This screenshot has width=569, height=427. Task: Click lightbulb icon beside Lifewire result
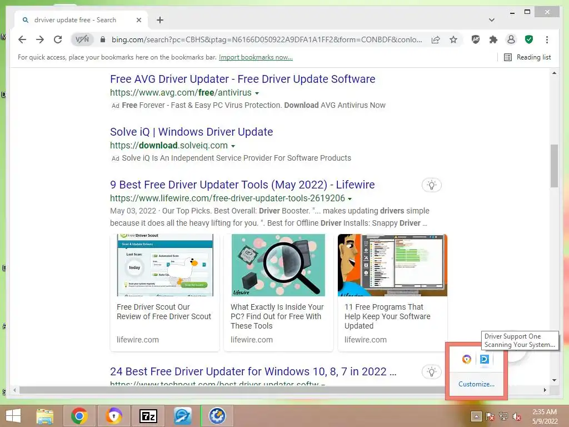(431, 185)
